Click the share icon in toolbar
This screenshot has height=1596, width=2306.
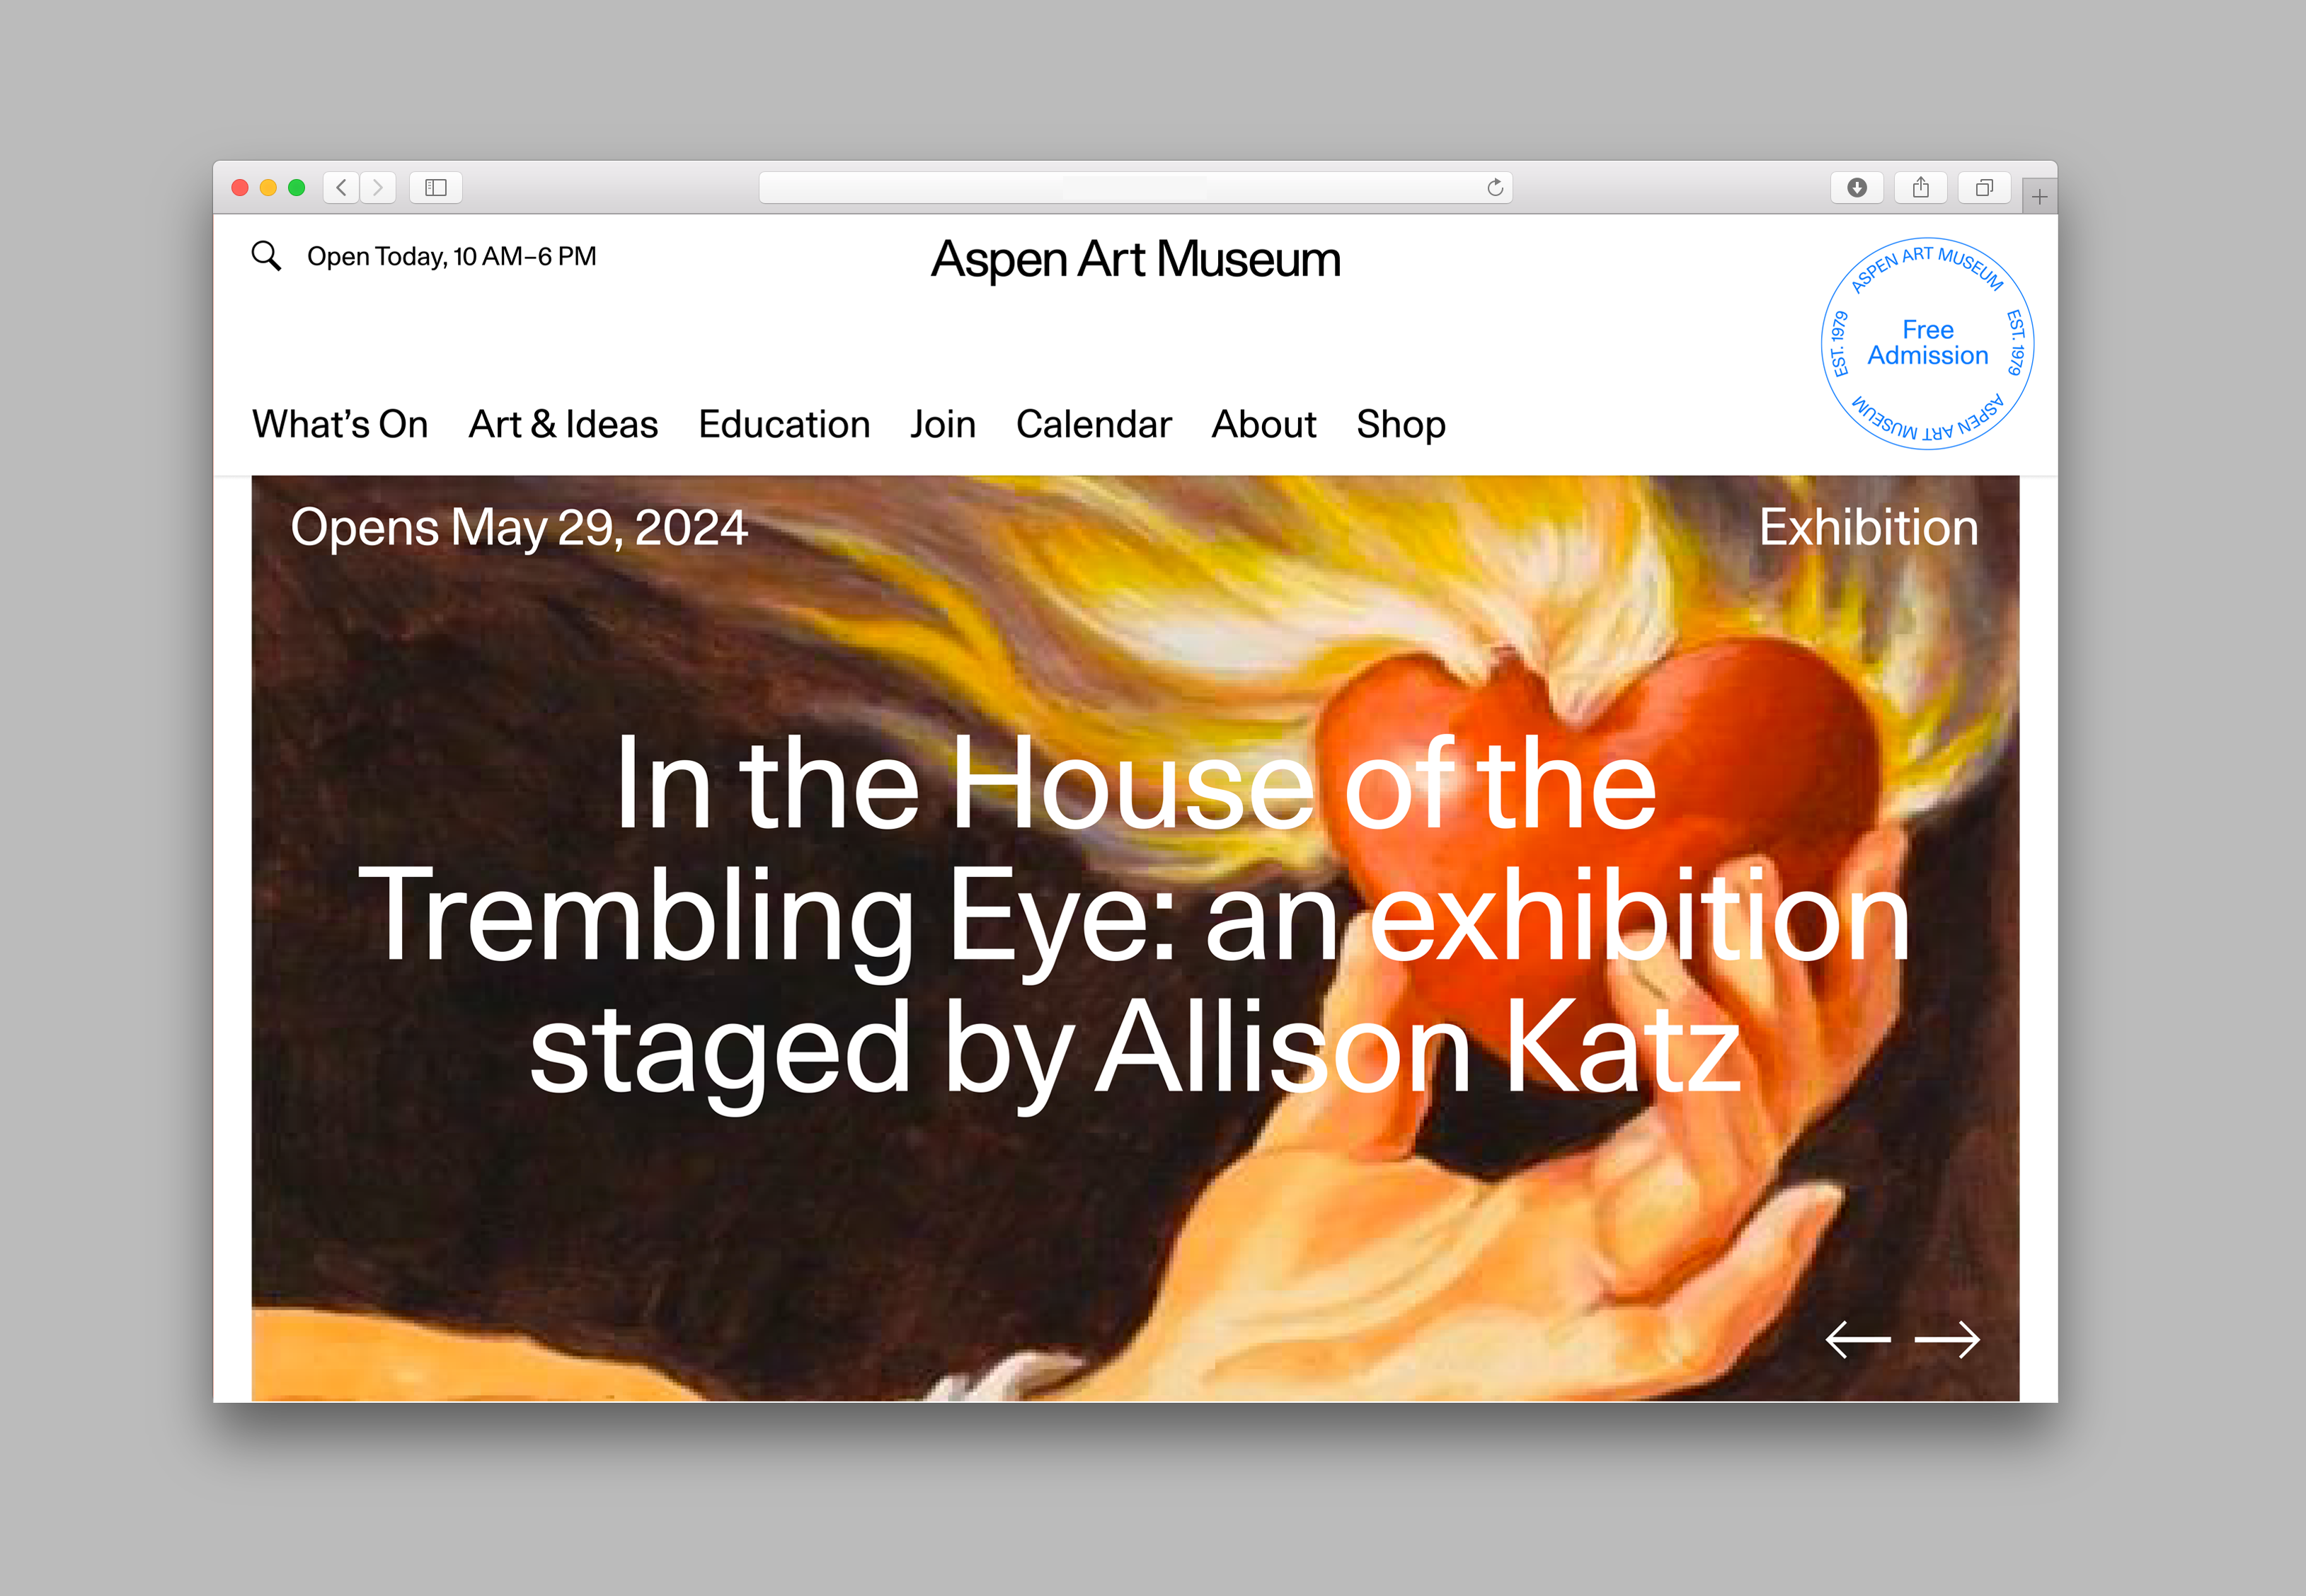[1920, 187]
